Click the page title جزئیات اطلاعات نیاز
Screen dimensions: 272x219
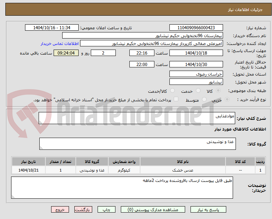pos(245,10)
